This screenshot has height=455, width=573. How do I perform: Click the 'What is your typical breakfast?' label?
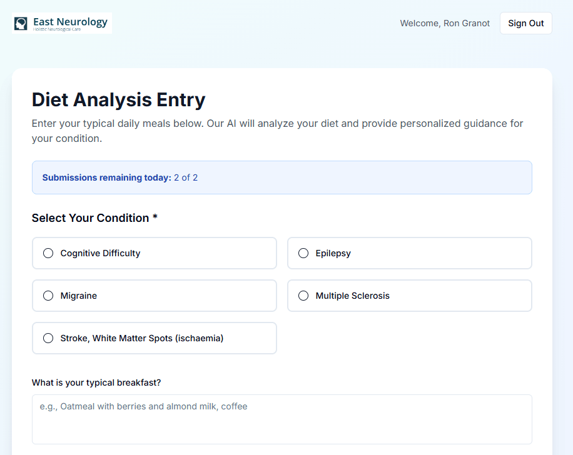tap(101, 382)
